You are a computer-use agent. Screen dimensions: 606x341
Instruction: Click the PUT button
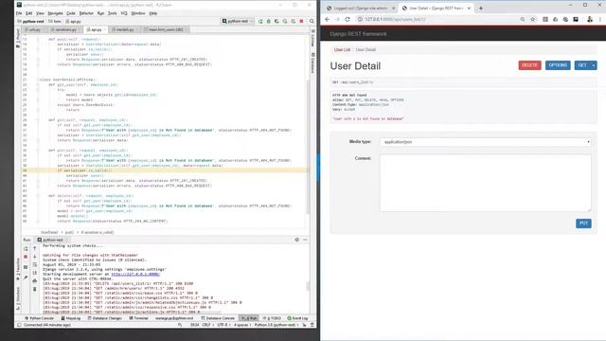click(583, 224)
